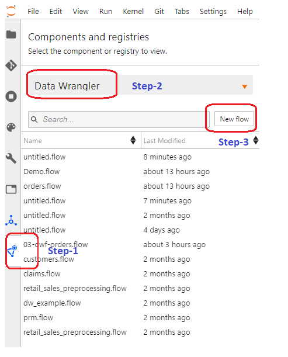
Task: Open SageMaker components and registries icon
Action: (12, 251)
